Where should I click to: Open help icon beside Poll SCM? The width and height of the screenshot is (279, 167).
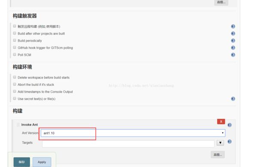233,55
